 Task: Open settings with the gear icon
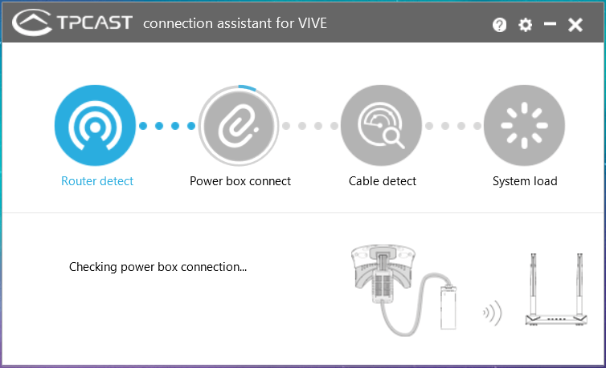point(525,25)
